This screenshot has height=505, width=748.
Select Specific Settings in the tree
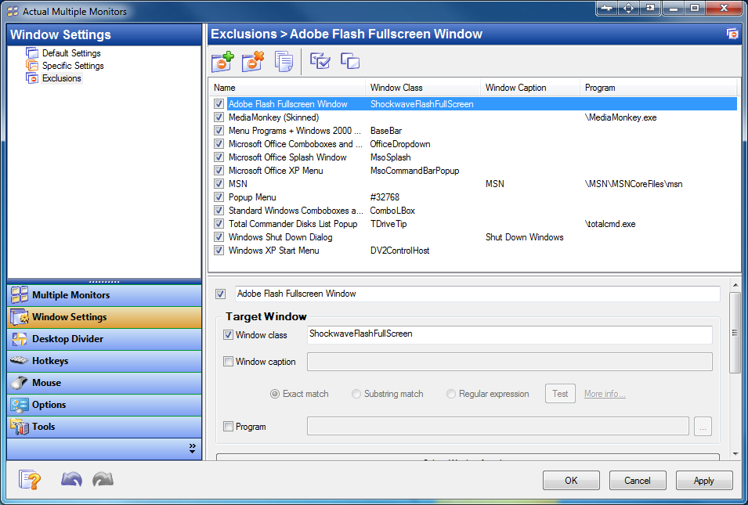(x=73, y=66)
